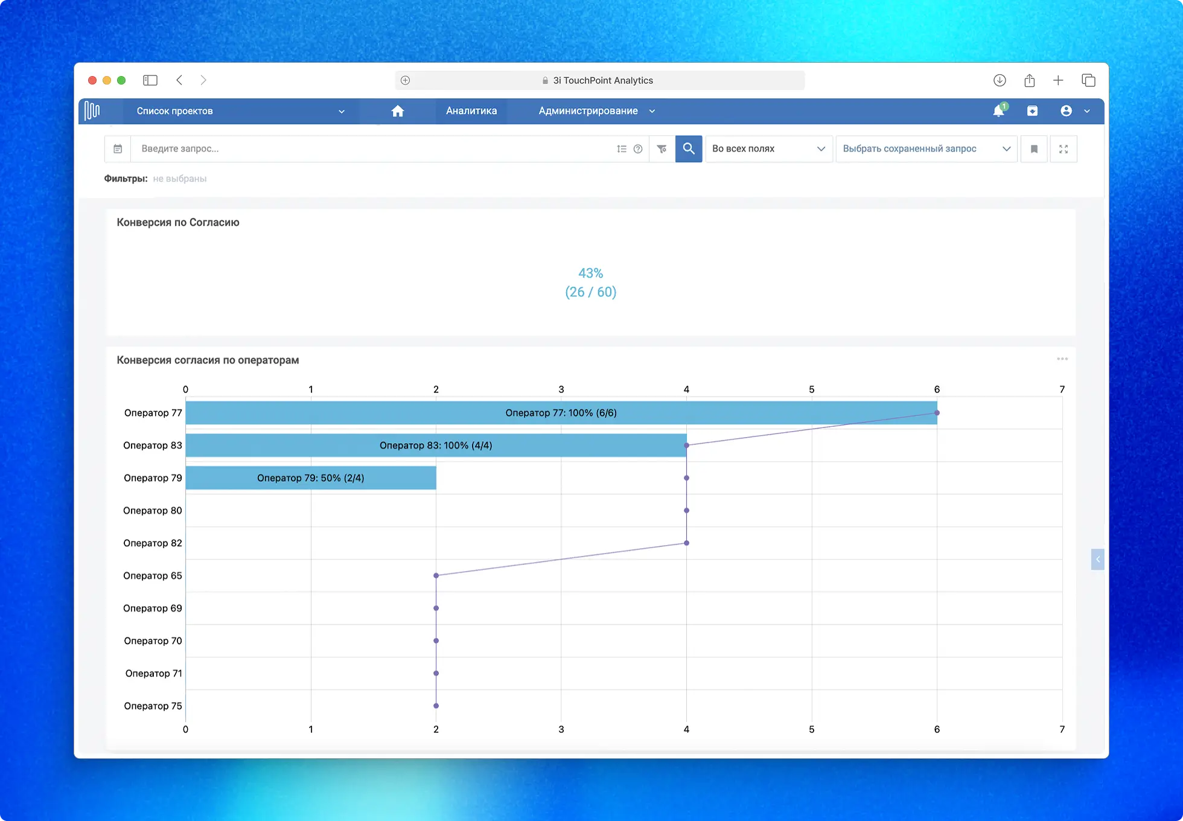Click the home icon in the navbar
This screenshot has height=821, width=1183.
click(x=398, y=111)
